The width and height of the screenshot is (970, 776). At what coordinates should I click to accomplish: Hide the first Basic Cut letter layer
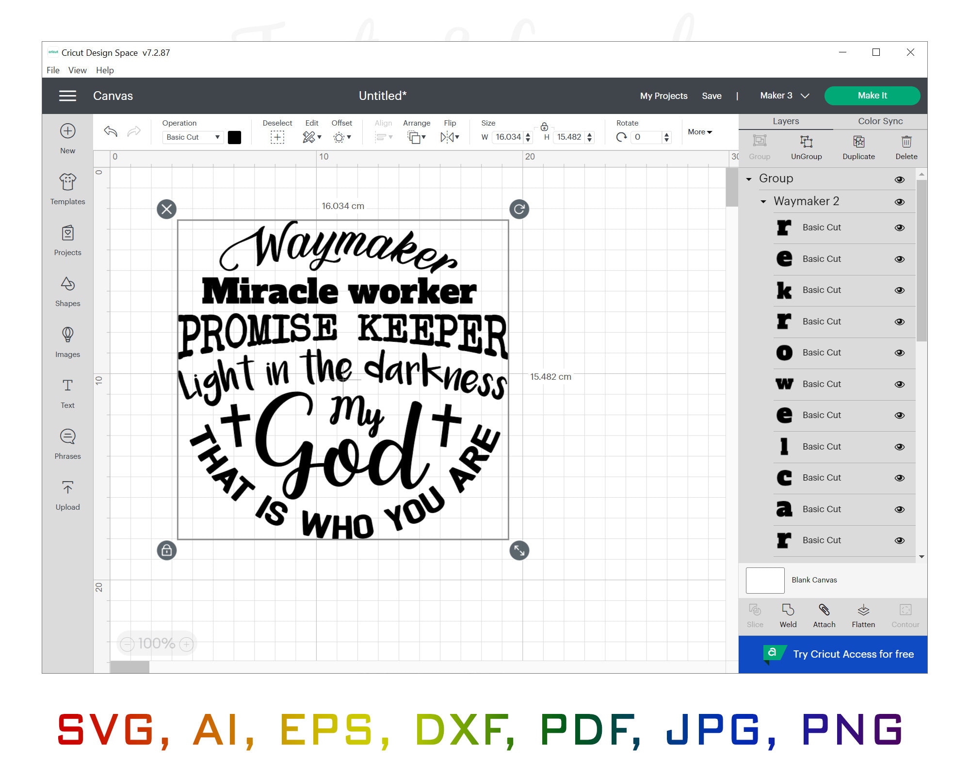(900, 227)
